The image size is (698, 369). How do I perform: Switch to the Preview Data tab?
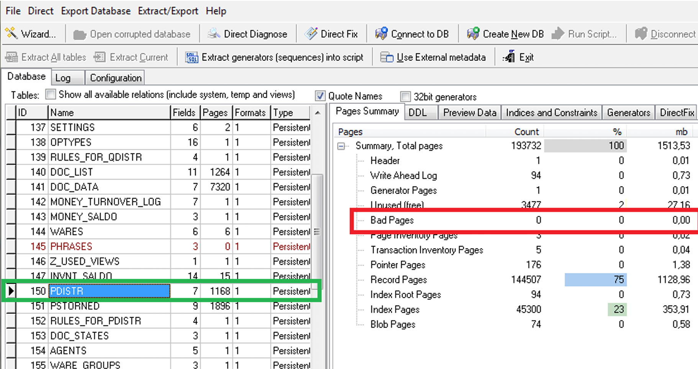point(470,113)
